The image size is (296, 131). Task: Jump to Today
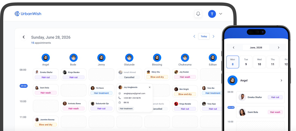(x=204, y=36)
